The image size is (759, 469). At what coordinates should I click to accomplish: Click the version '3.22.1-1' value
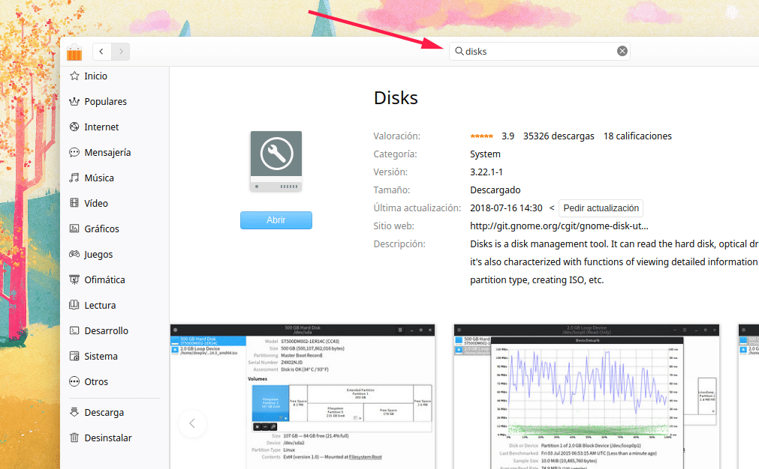[x=486, y=172]
